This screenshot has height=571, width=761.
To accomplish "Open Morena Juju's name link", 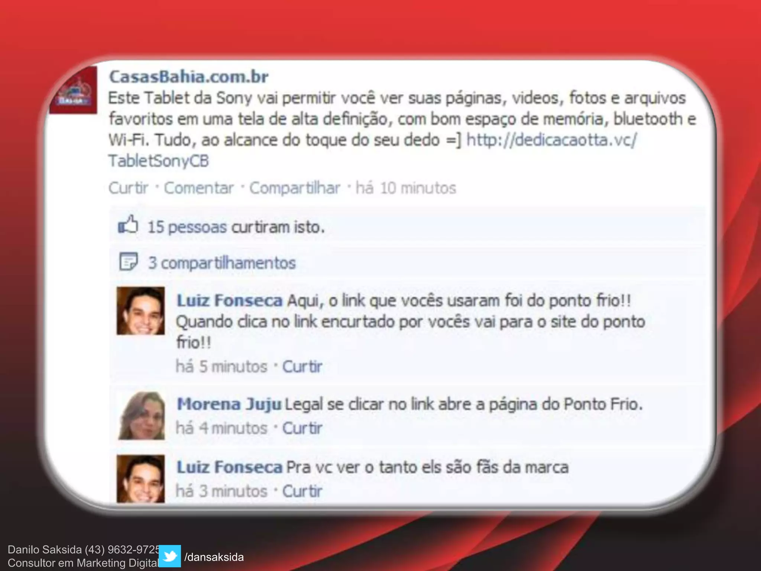I will (x=229, y=404).
